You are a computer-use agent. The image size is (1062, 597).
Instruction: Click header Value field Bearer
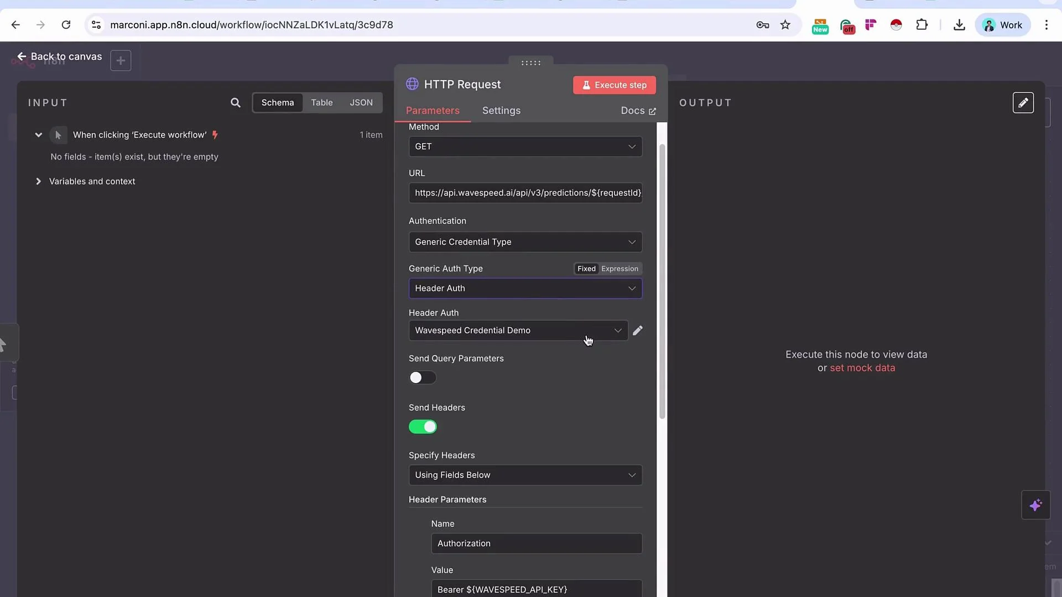coord(537,589)
